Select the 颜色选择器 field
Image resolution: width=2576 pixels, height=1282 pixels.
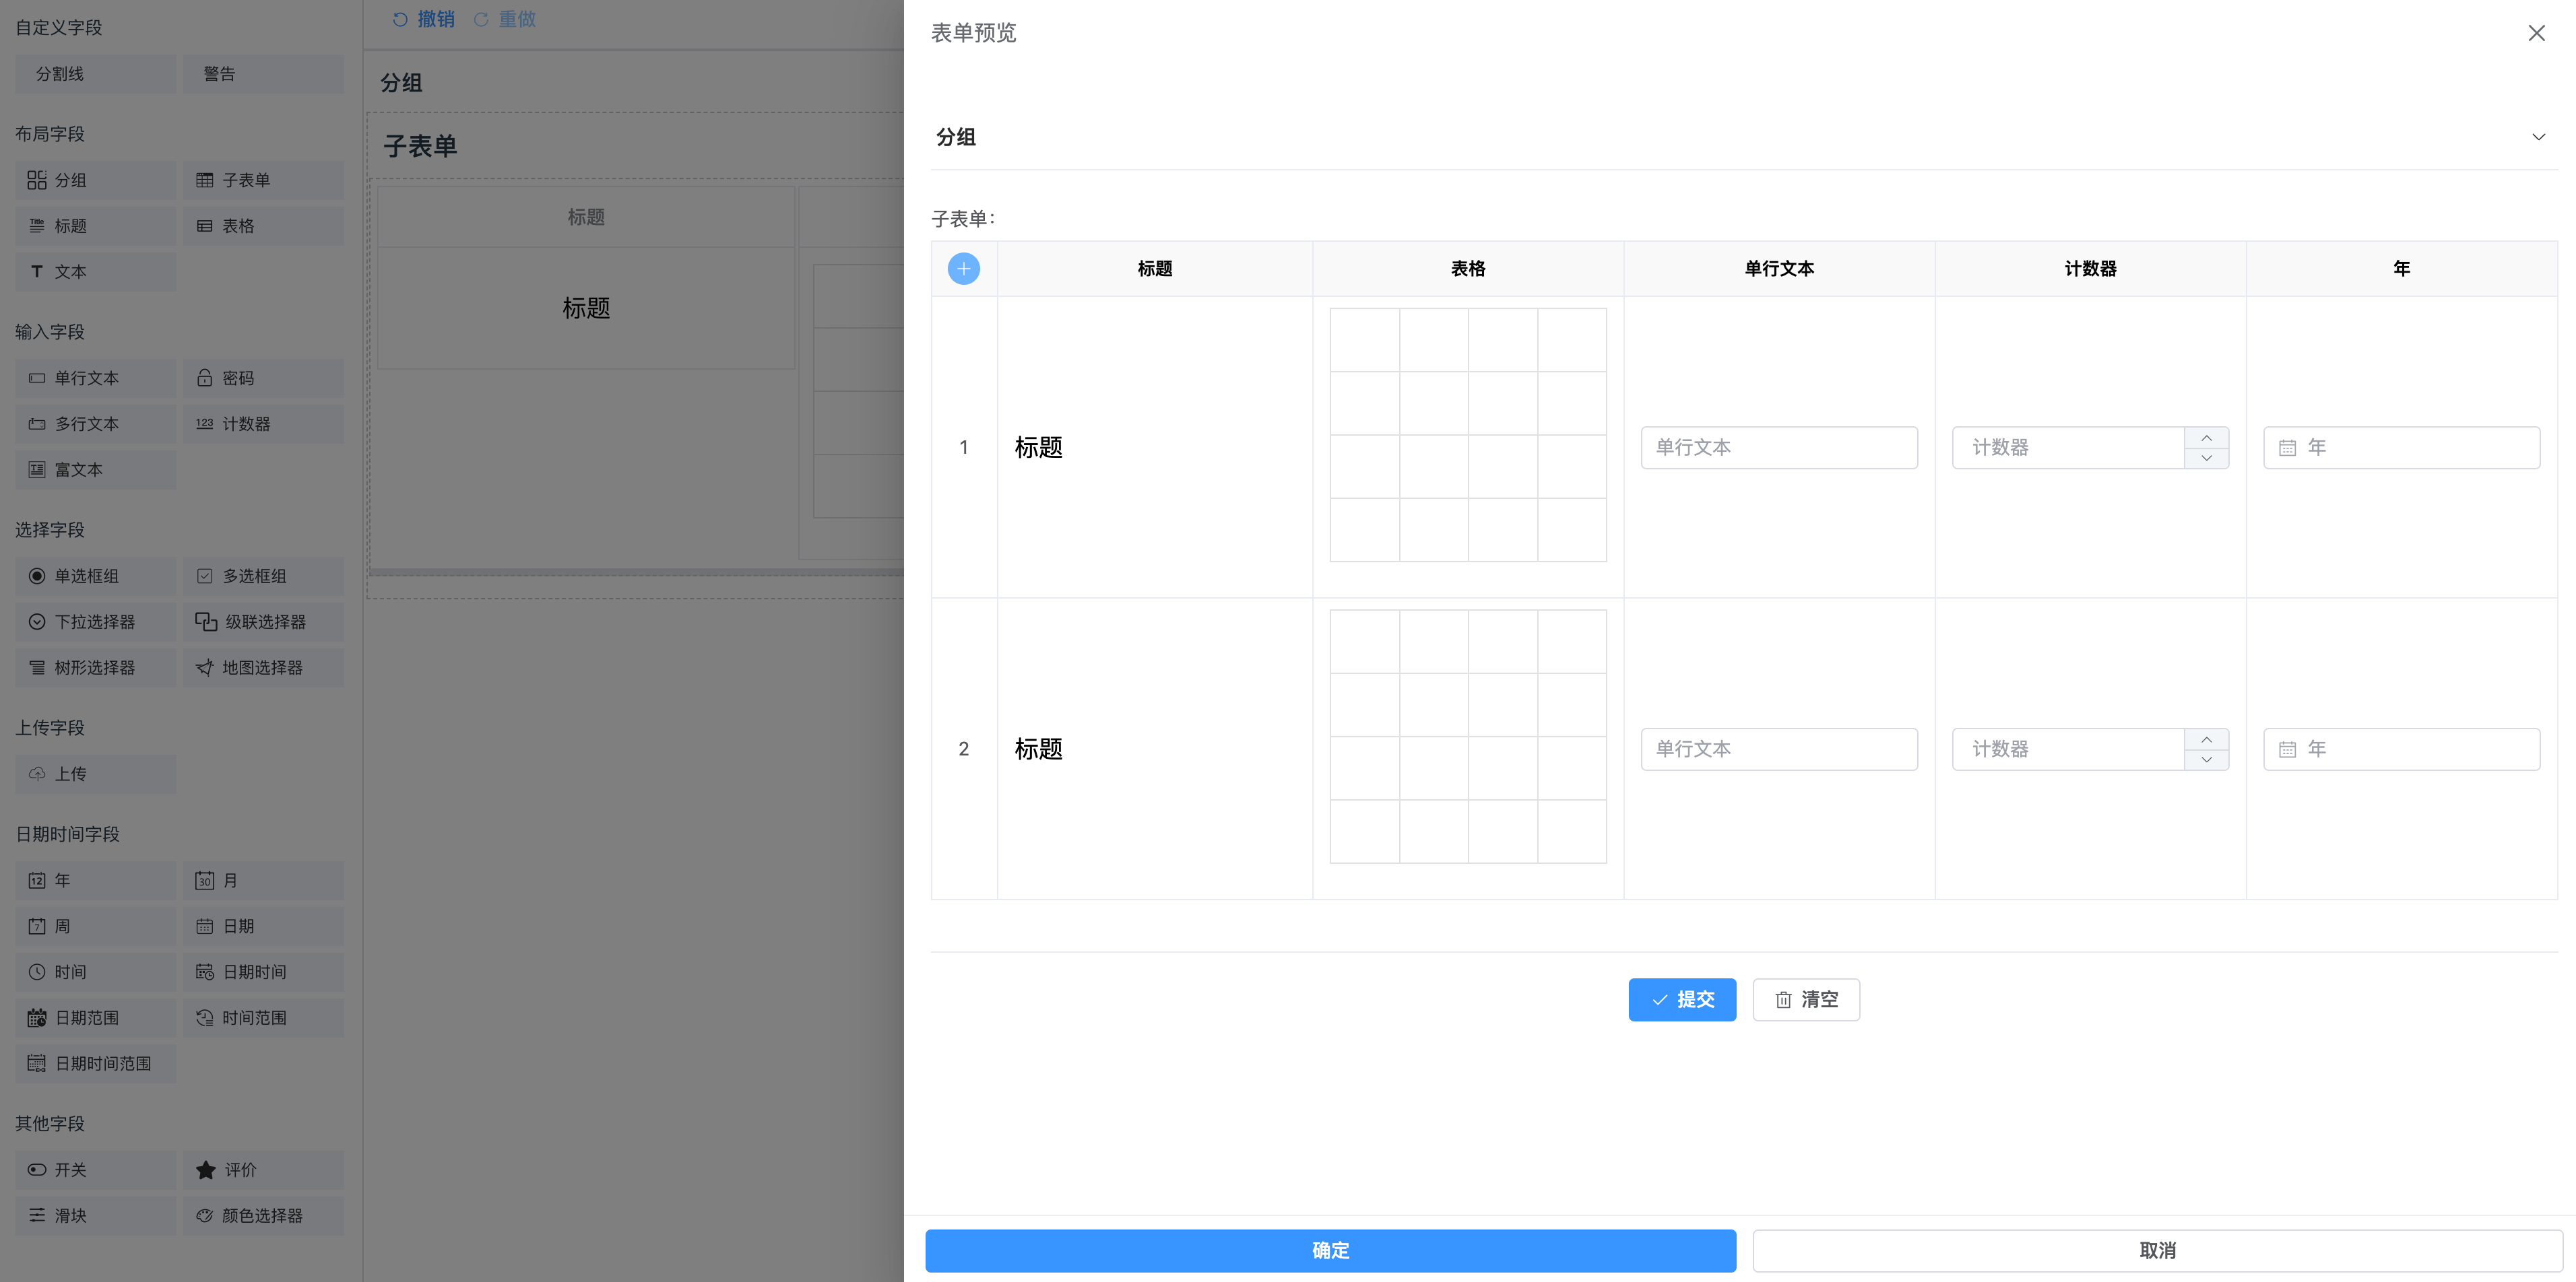click(x=263, y=1216)
